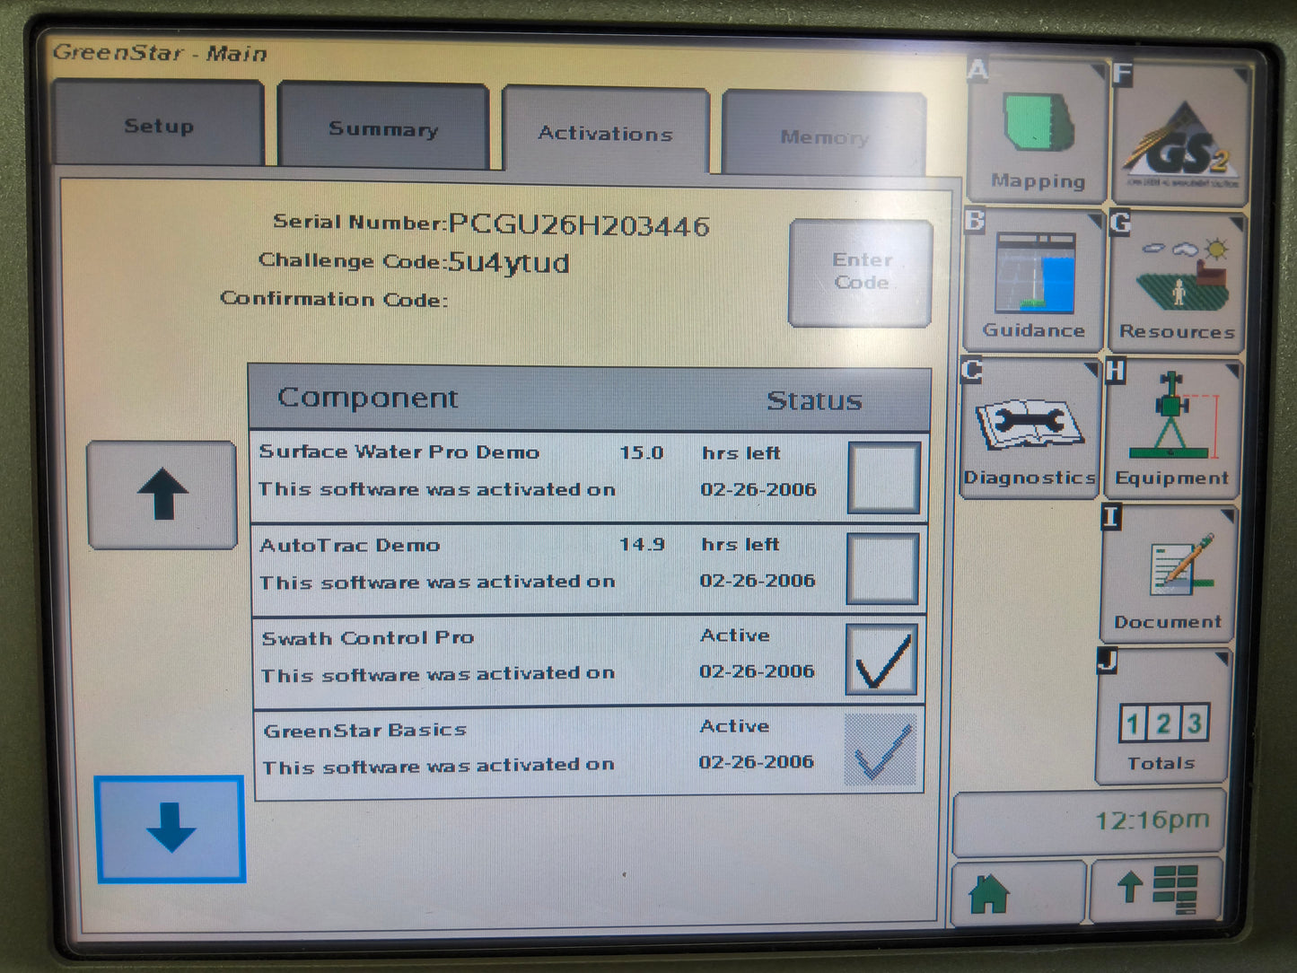This screenshot has height=973, width=1297.
Task: Open the Guidance softkey
Action: click(1033, 279)
